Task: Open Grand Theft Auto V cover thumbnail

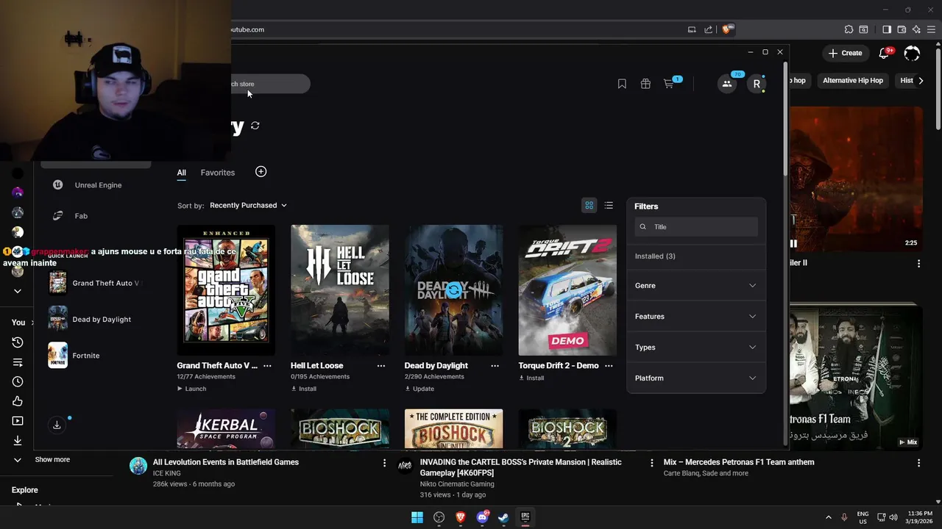Action: (226, 290)
